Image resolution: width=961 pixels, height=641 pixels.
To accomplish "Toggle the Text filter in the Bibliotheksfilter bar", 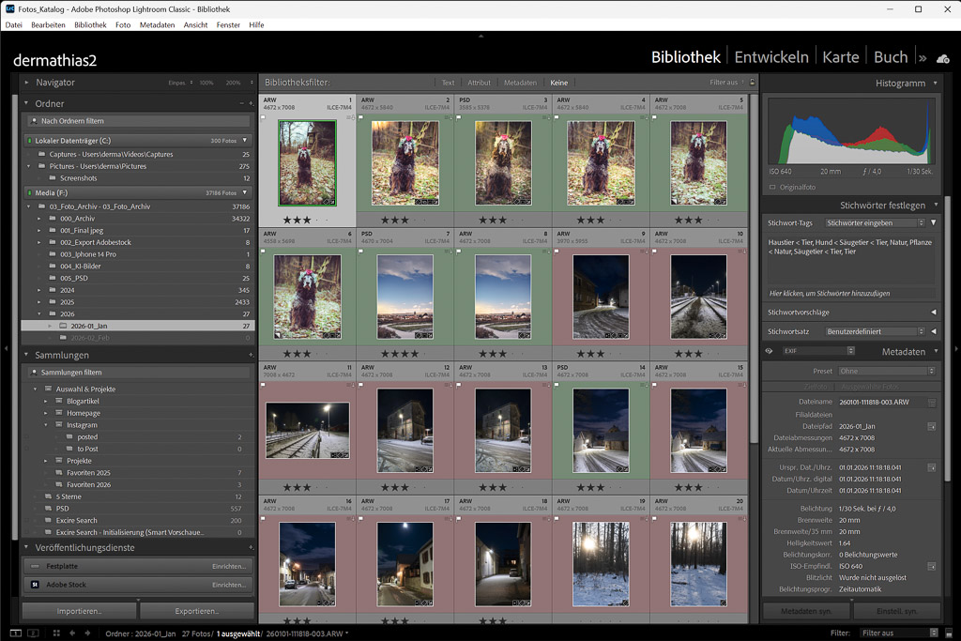I will coord(448,83).
